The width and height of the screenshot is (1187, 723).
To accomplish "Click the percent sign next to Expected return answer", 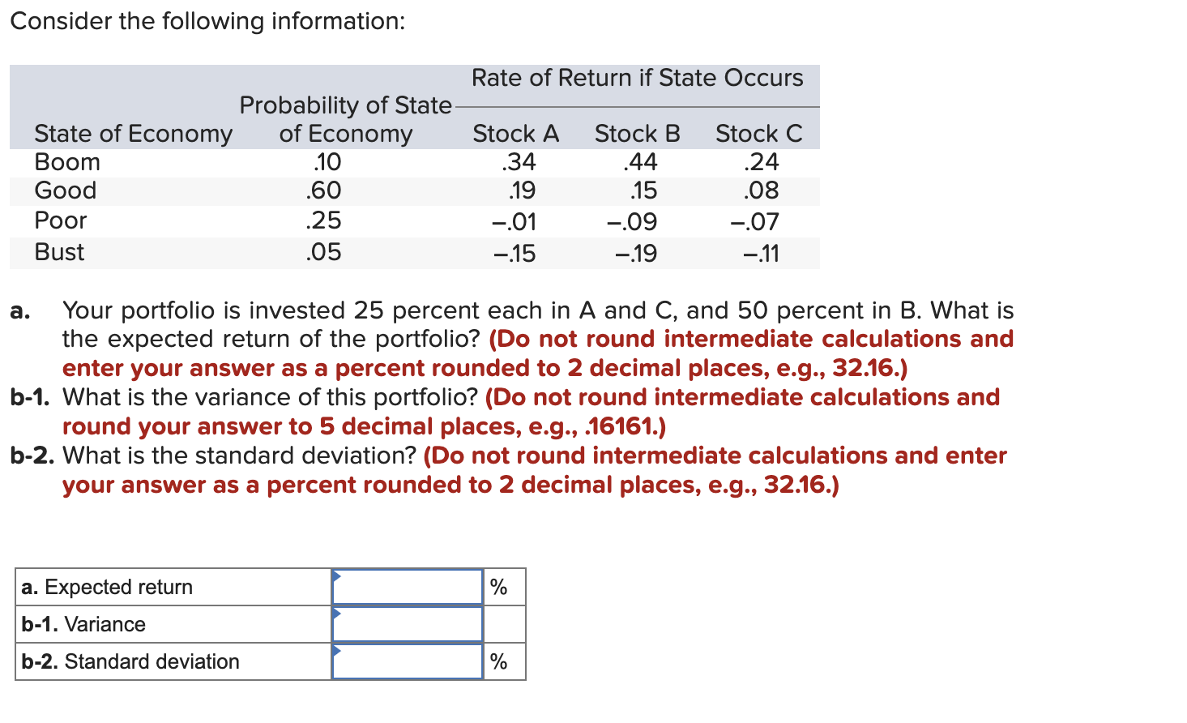I will click(x=497, y=586).
